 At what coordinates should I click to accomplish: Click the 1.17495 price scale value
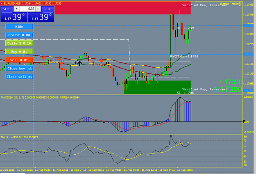coord(249,5)
